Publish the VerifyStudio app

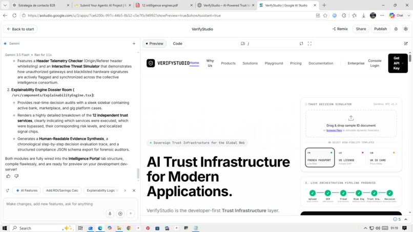pos(380,29)
